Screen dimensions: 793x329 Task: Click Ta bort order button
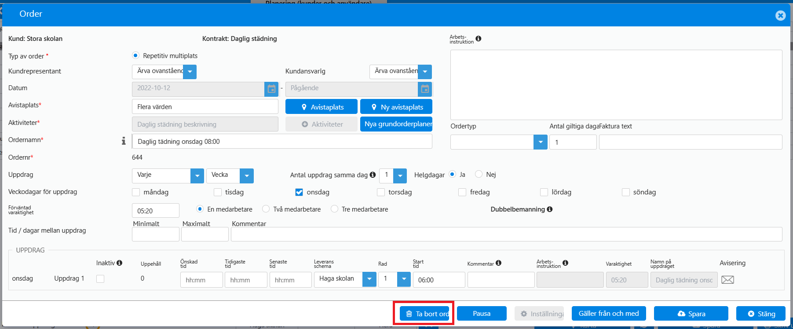point(424,314)
